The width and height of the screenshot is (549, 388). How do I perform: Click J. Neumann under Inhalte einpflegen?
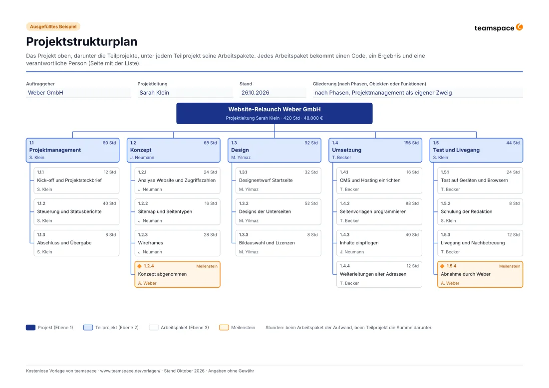pyautogui.click(x=352, y=252)
